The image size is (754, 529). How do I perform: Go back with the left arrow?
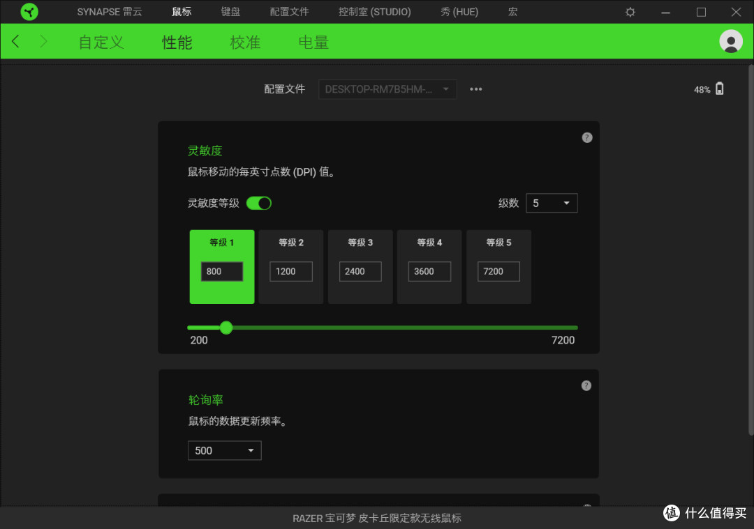click(15, 41)
